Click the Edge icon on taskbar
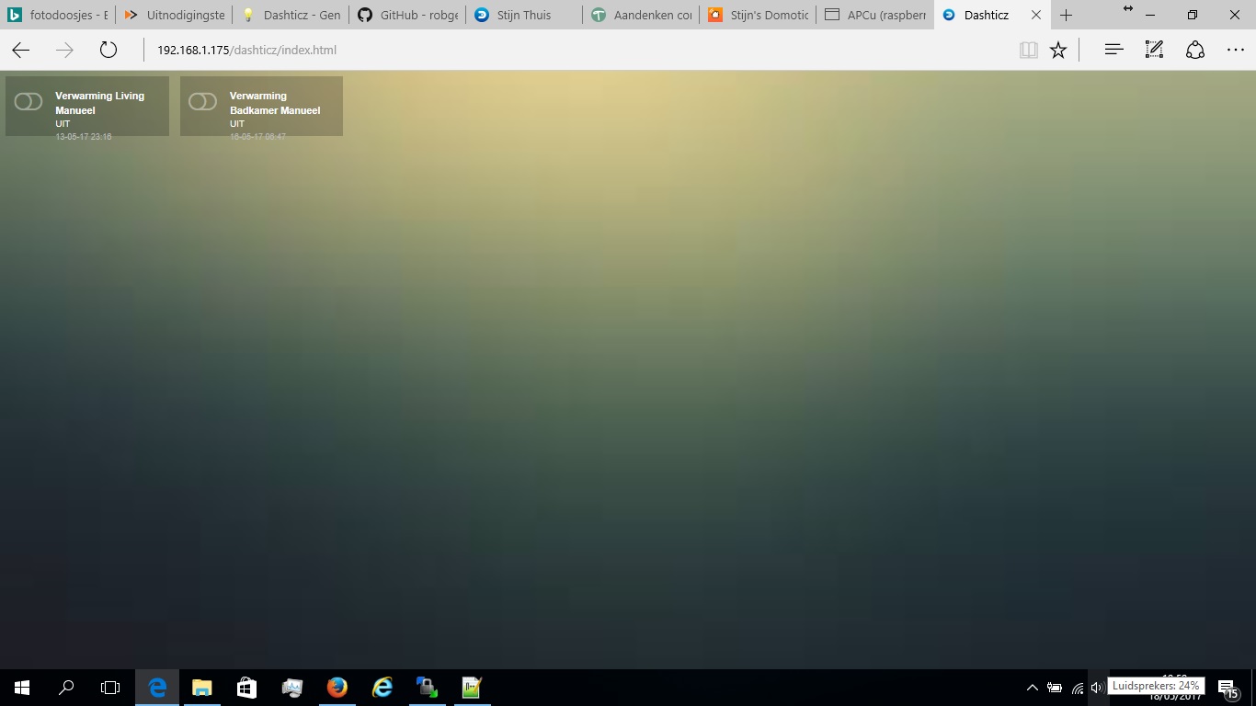1256x706 pixels. [157, 688]
